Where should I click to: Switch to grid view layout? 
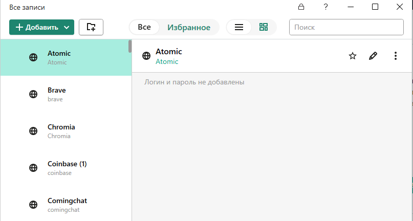click(x=264, y=27)
